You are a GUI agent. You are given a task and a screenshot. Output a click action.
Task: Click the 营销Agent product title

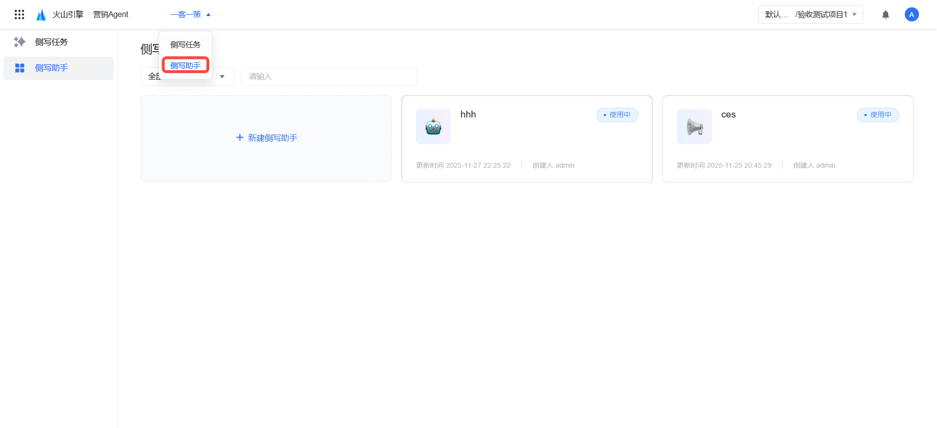tap(111, 15)
